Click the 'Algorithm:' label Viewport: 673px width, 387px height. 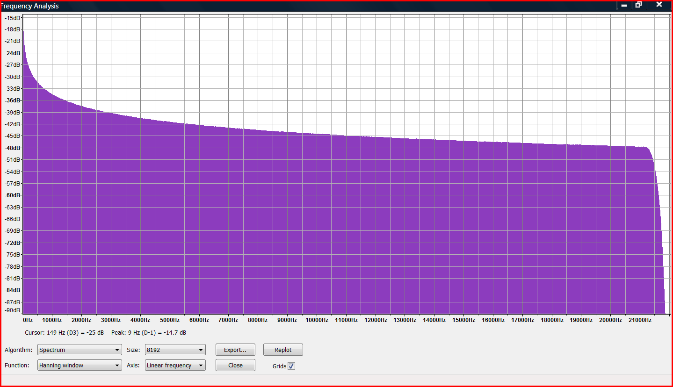[x=19, y=350]
